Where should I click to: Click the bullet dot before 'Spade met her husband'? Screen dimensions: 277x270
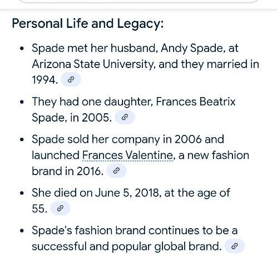22,49
